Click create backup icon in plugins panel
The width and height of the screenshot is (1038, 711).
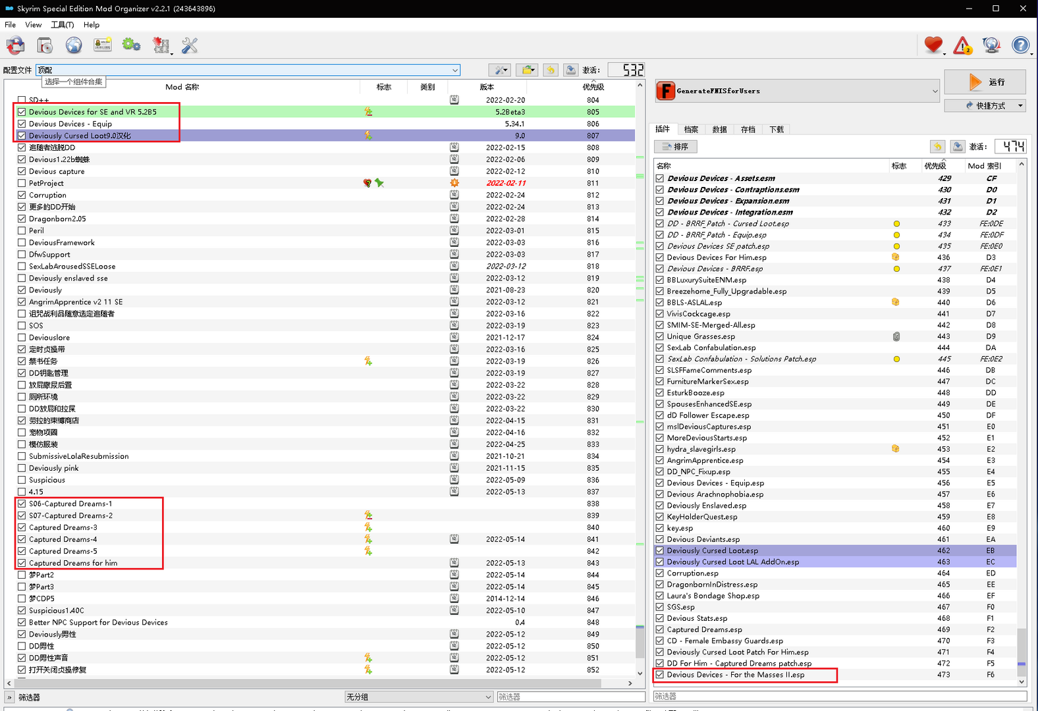958,146
